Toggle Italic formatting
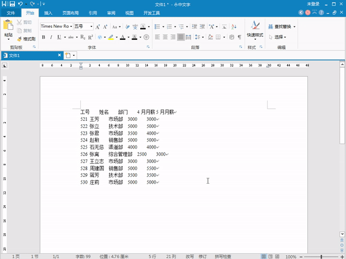Screen dimensions: 346x259 click(51, 37)
